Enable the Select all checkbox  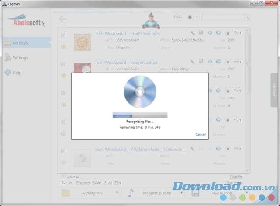pyautogui.click(x=64, y=177)
